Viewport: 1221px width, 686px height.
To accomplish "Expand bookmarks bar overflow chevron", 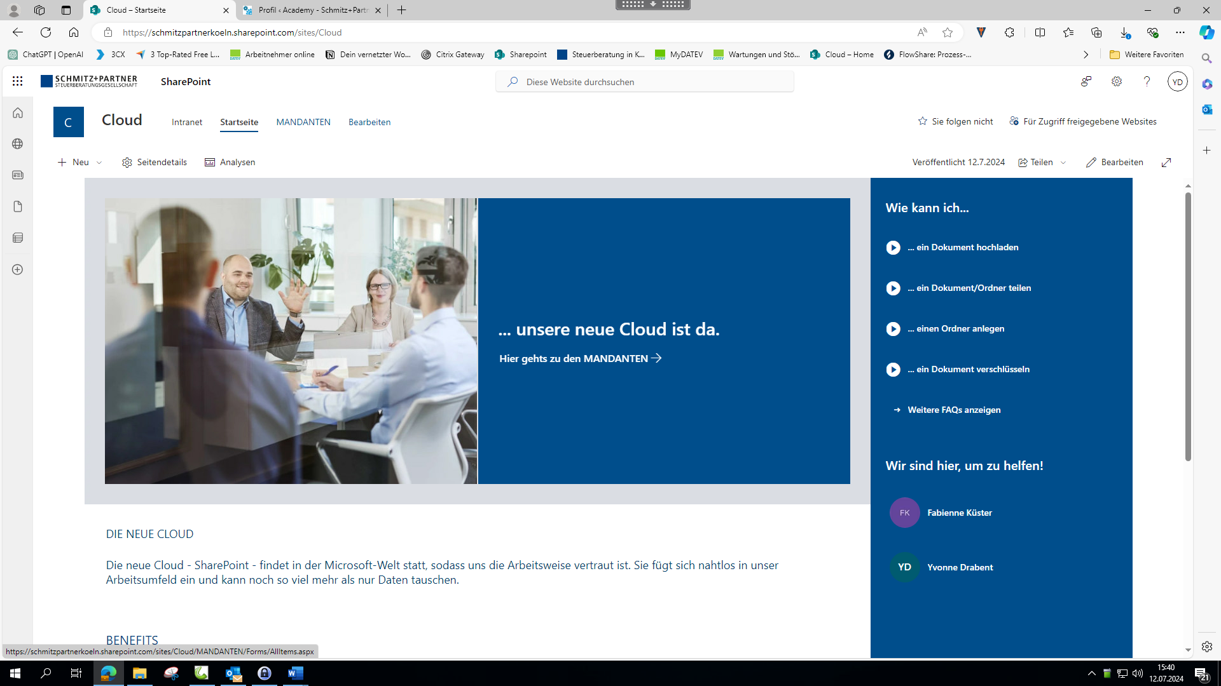I will tap(1086, 55).
